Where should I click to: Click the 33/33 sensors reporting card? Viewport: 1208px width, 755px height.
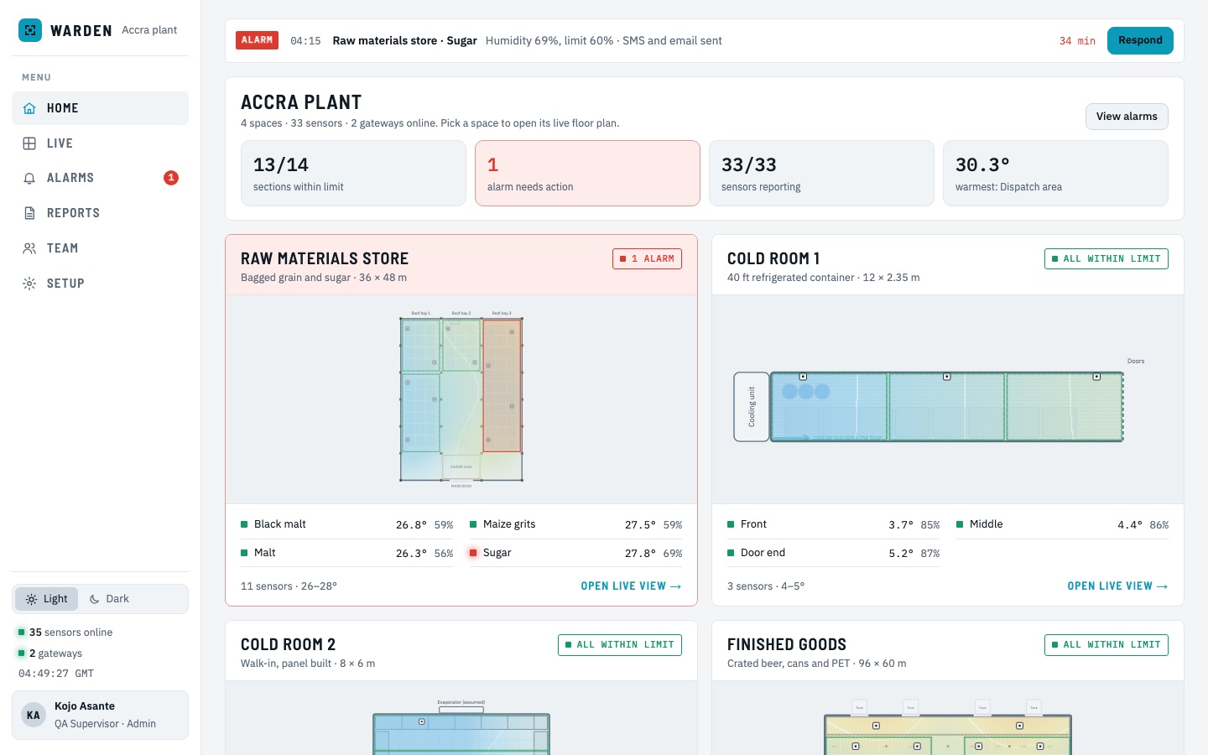(821, 173)
